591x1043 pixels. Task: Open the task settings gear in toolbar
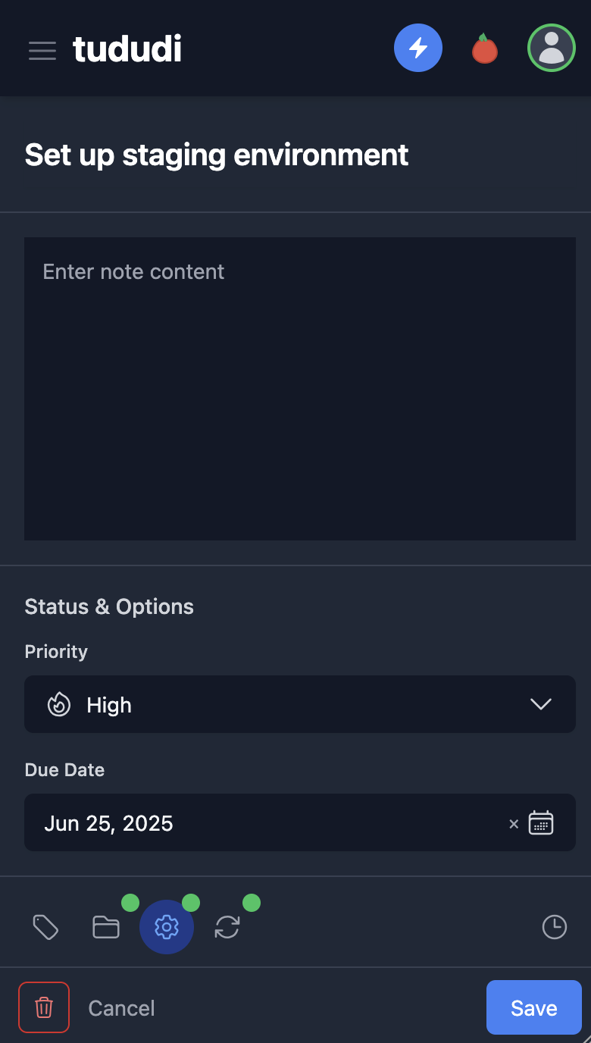point(167,926)
